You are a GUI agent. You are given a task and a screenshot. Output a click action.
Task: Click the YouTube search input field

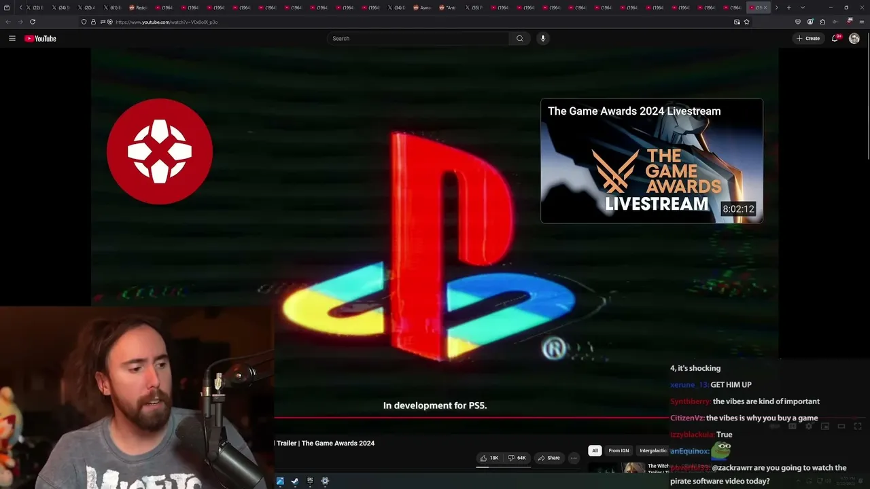pos(418,39)
